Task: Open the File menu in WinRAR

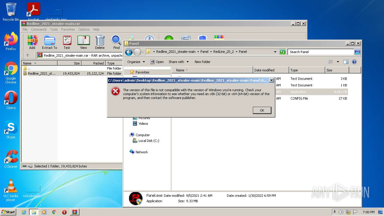Action: pyautogui.click(x=25, y=29)
